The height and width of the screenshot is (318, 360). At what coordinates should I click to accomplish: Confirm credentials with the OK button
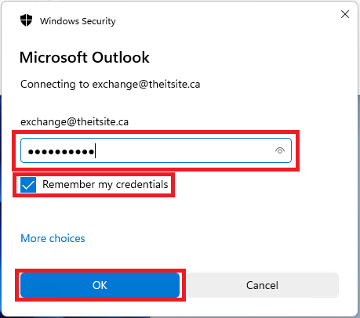[x=100, y=285]
